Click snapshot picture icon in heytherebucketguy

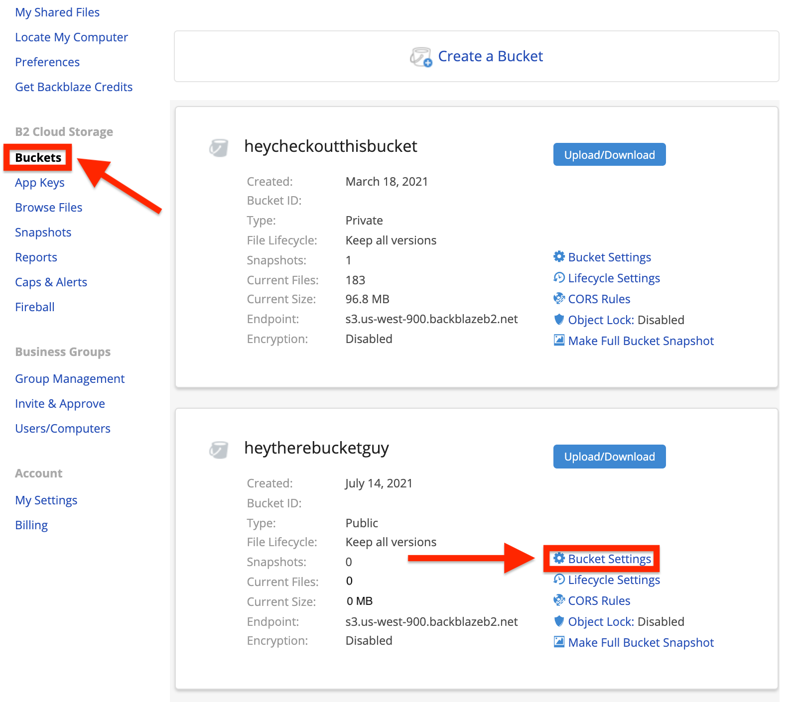click(559, 642)
